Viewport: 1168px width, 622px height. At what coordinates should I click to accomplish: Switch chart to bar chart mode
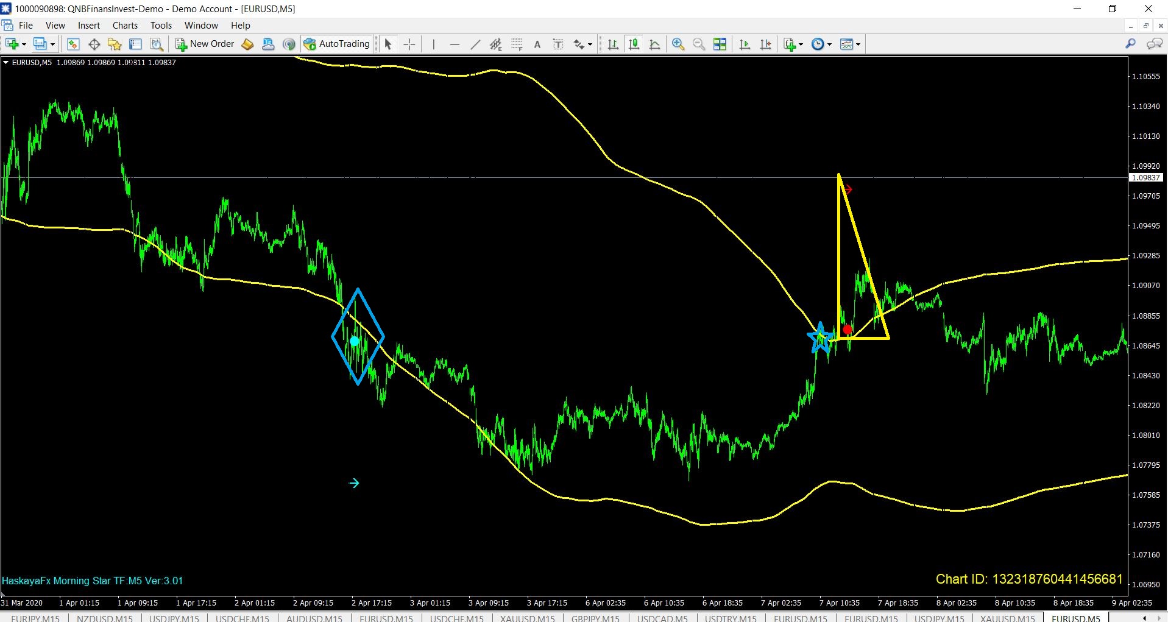point(613,44)
